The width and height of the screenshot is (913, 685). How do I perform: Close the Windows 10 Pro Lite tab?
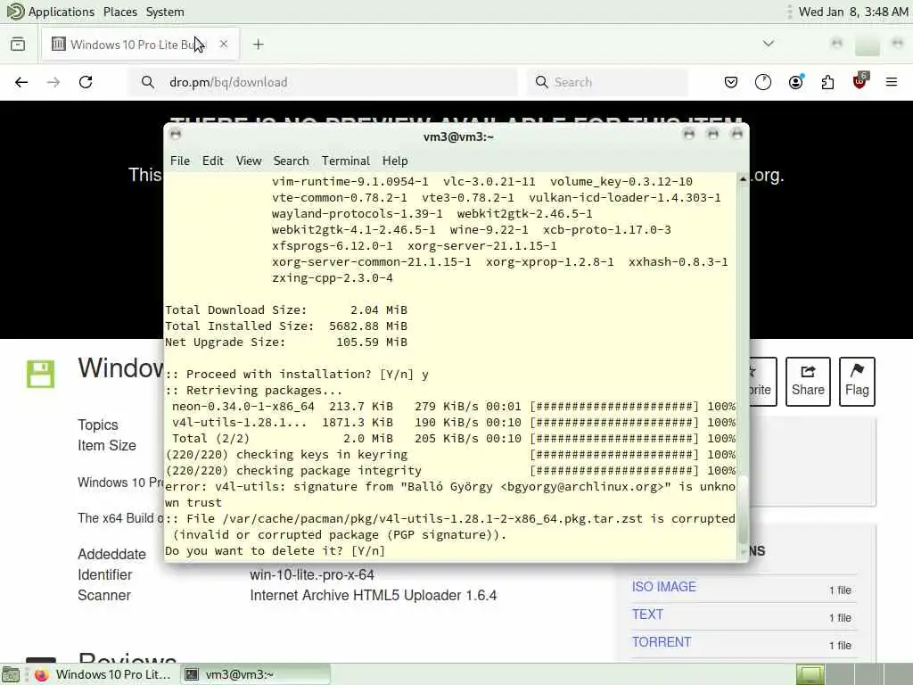(224, 44)
